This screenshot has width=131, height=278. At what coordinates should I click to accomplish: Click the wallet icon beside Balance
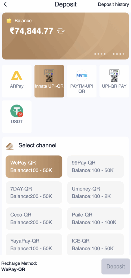coord(9,21)
